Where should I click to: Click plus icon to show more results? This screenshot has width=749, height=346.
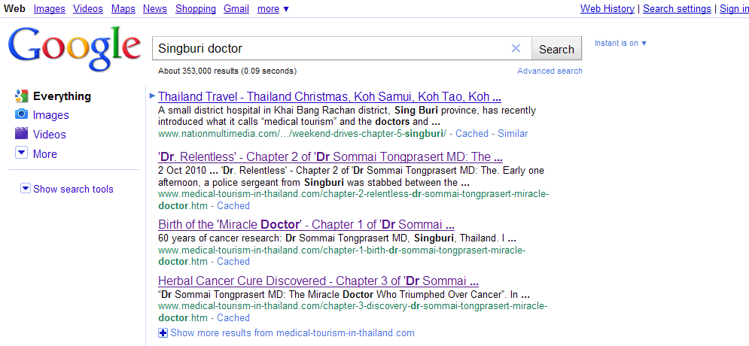(163, 332)
